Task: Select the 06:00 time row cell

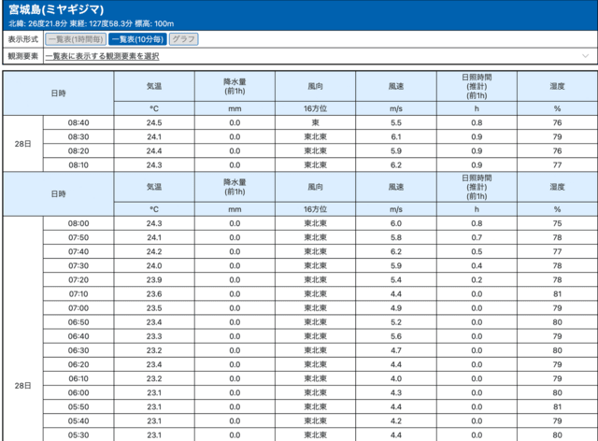Action: coord(78,392)
